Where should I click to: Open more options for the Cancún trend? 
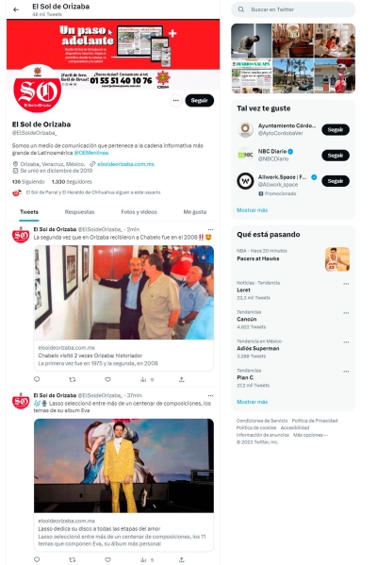(346, 313)
